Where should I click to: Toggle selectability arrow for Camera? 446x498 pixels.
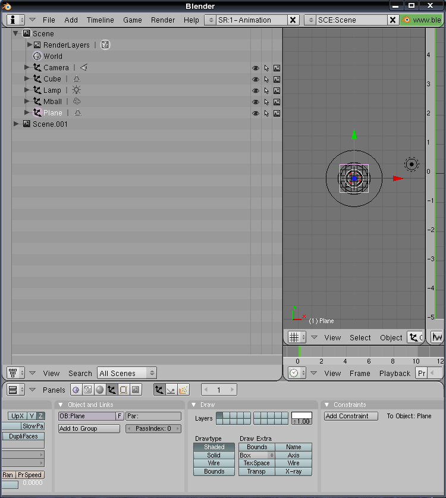266,68
